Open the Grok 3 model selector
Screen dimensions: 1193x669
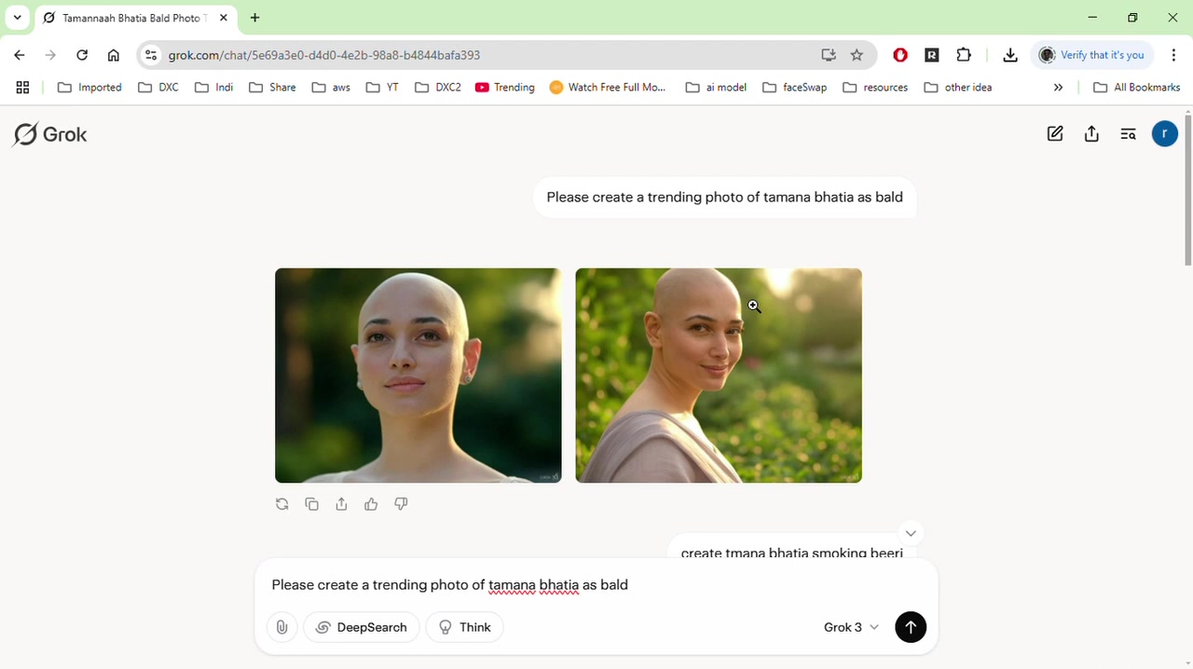tap(849, 627)
